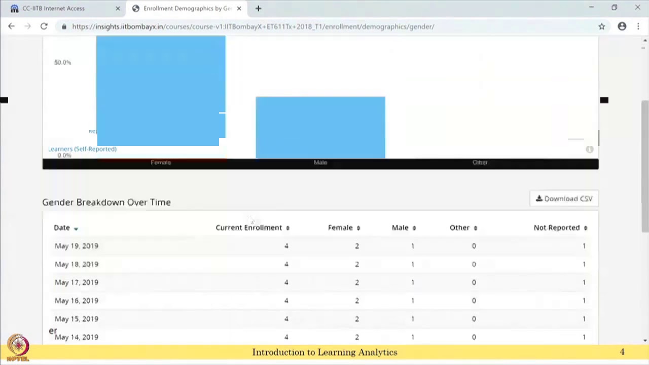This screenshot has width=649, height=365.
Task: Sort table by Date column
Action: click(66, 228)
